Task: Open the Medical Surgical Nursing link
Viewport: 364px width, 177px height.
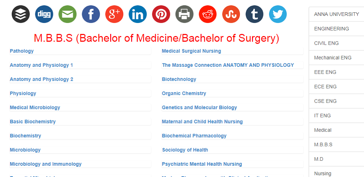Action: [191, 51]
